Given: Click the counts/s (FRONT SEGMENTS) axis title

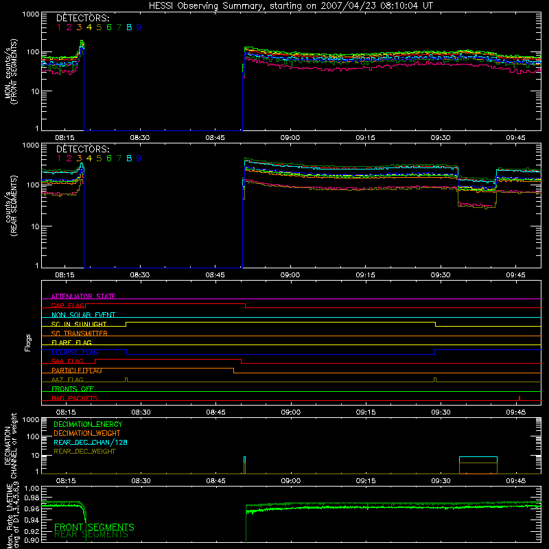Looking at the screenshot, I should [x=11, y=71].
